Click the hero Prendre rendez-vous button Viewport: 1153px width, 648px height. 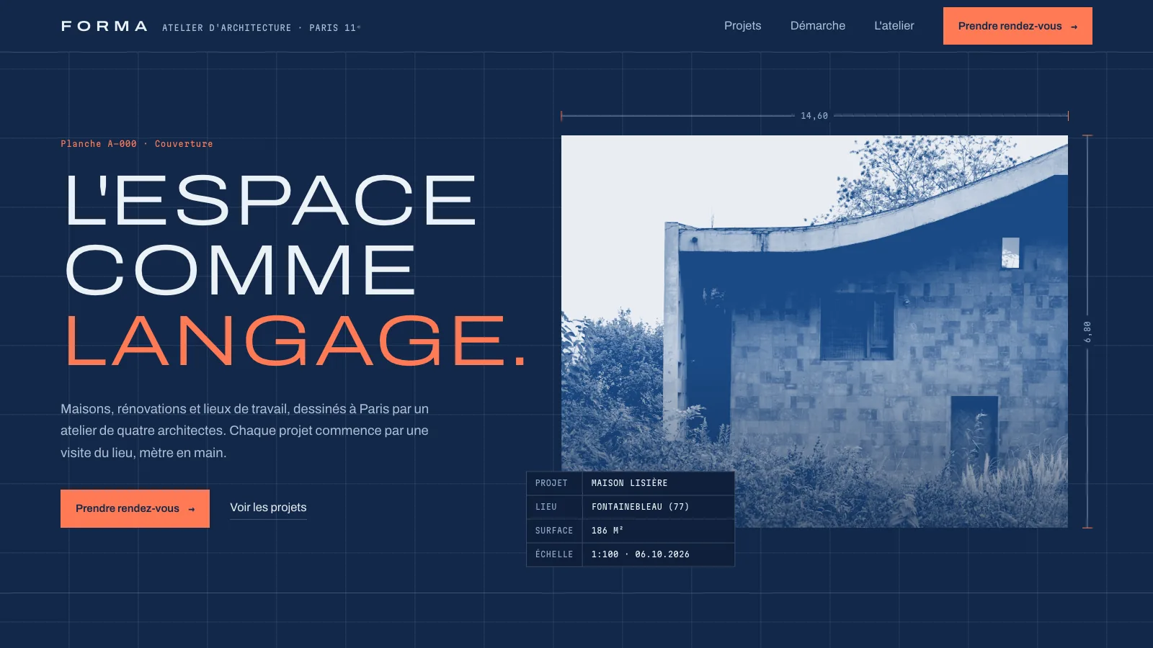(x=135, y=508)
